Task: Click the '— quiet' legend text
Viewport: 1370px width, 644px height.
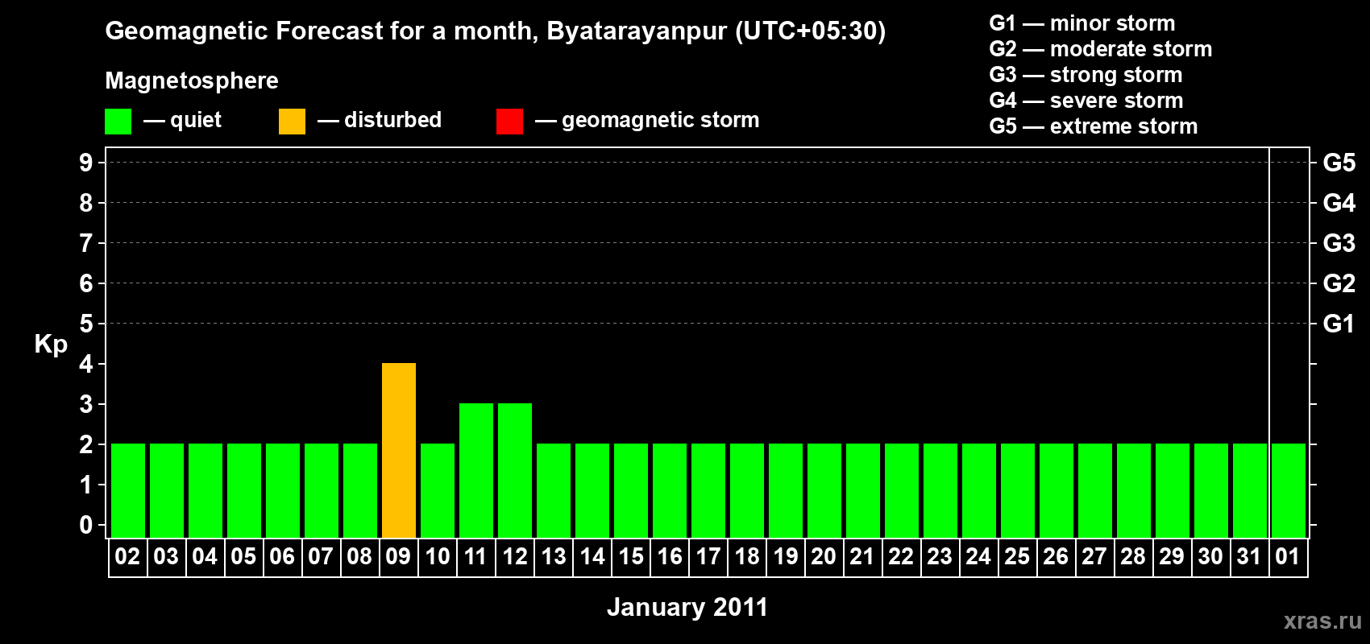Action: [182, 120]
